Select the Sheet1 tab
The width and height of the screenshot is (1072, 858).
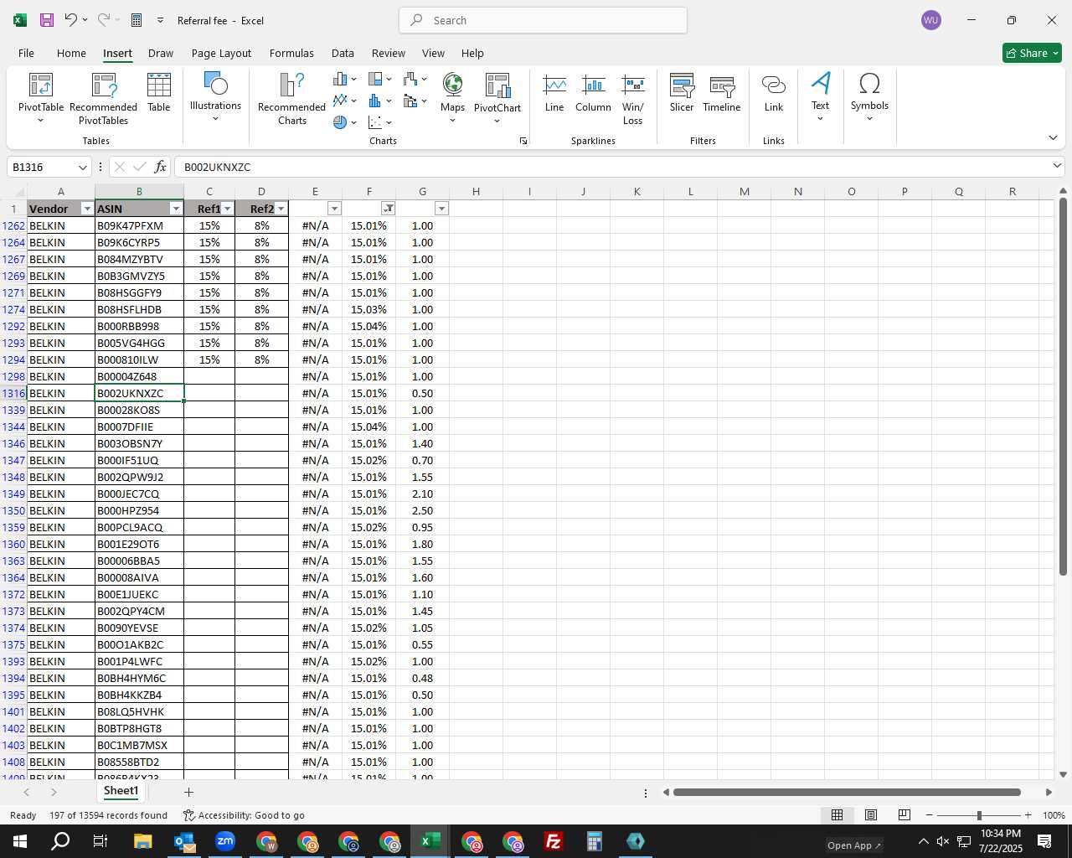(x=121, y=791)
